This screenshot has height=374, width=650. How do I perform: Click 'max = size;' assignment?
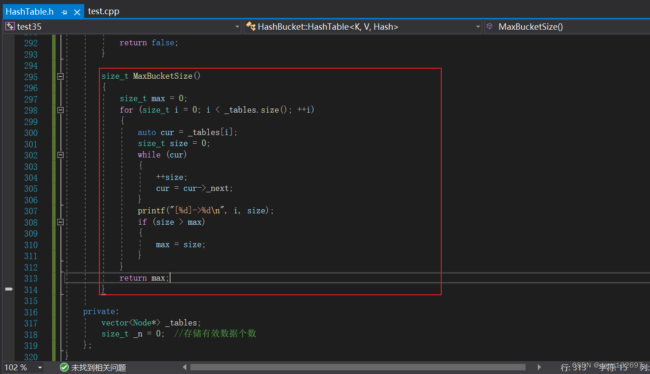181,244
